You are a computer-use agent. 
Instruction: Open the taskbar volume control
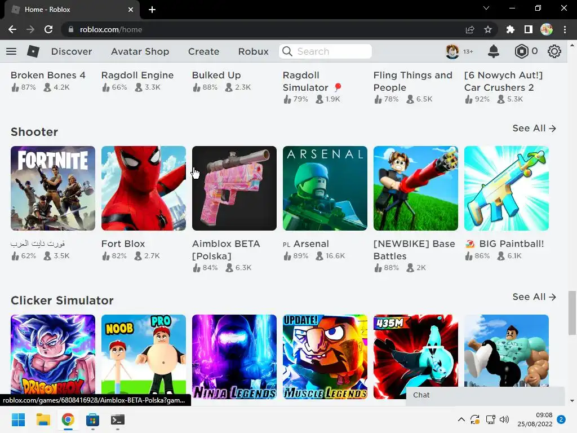(x=504, y=419)
